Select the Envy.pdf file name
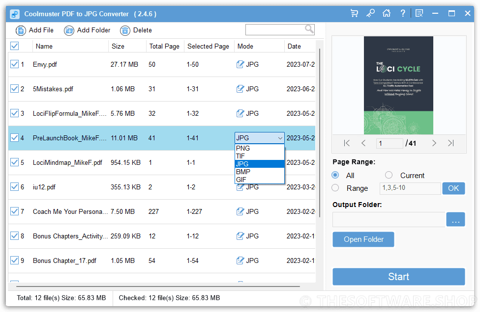480x312 pixels. (x=45, y=64)
